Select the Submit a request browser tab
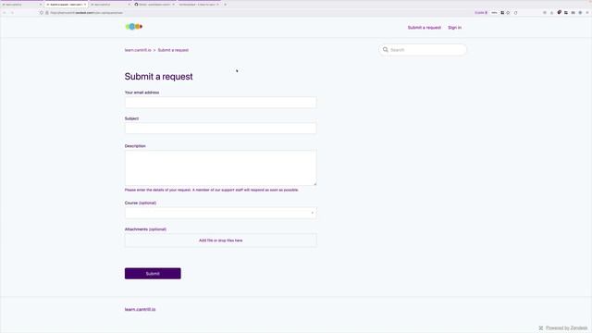The width and height of the screenshot is (592, 333). 66,5
